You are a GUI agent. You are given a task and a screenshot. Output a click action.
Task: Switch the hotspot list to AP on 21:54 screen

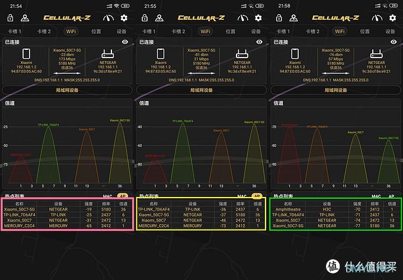coord(123,196)
